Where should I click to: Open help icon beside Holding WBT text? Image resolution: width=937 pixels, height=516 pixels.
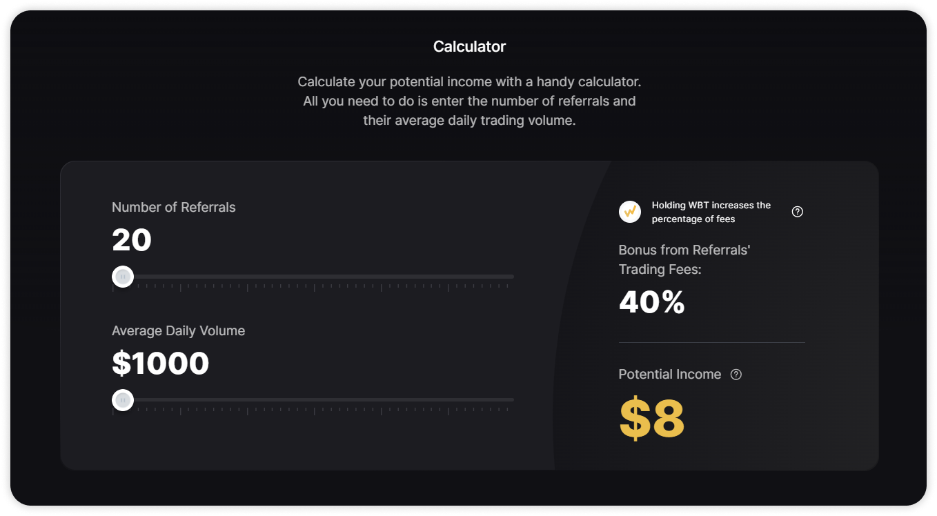pyautogui.click(x=798, y=212)
